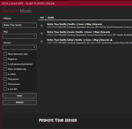This screenshot has height=129, width=132.
Task: Click player icon on Sakhal server row
Action: point(111,40)
